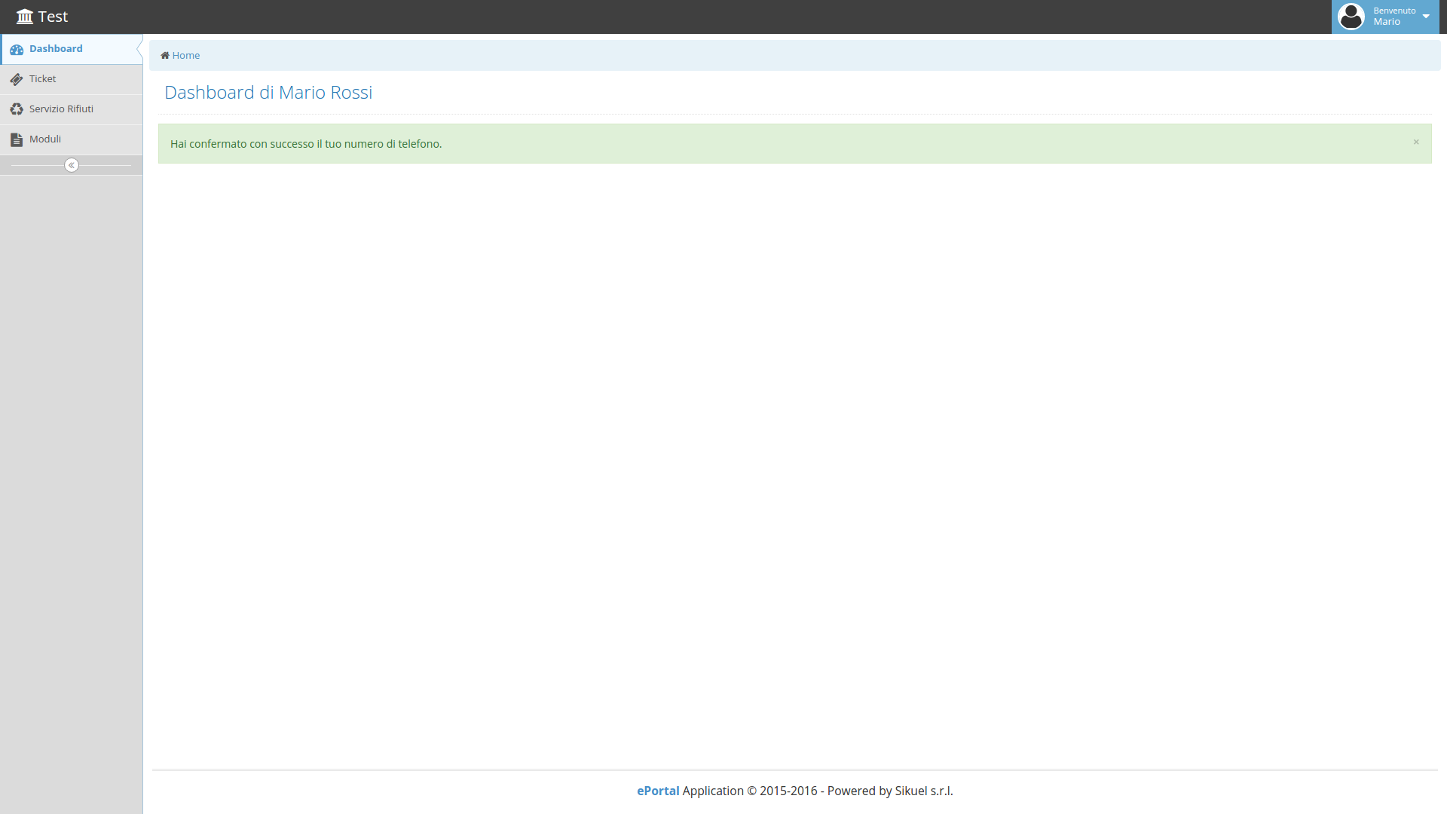
Task: Collapse the sidebar with double-chevron button
Action: [x=72, y=165]
